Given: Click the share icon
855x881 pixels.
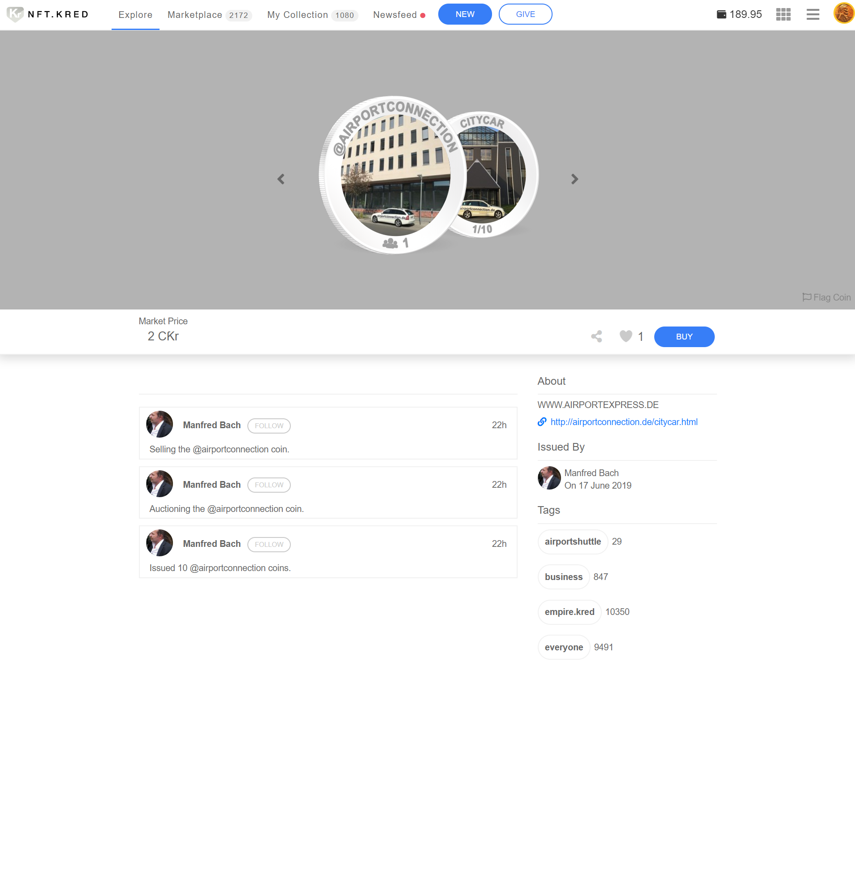Looking at the screenshot, I should pos(596,337).
